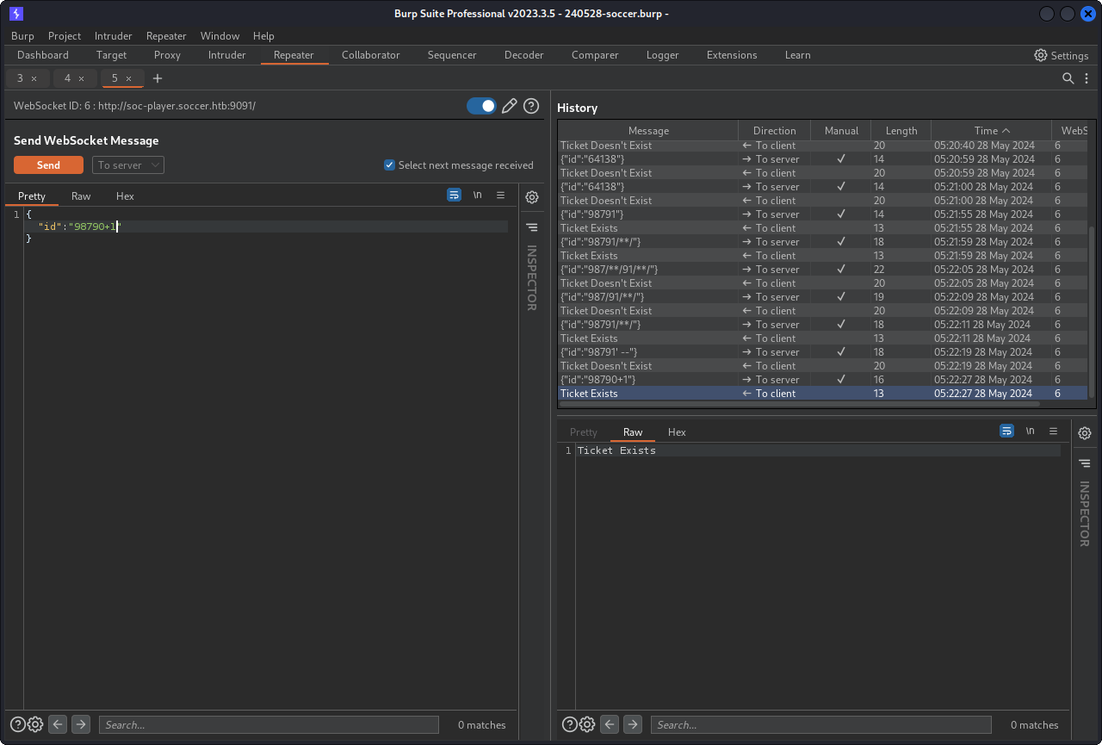This screenshot has height=745, width=1102.
Task: Add a new Repeater tab with plus icon
Action: 158,78
